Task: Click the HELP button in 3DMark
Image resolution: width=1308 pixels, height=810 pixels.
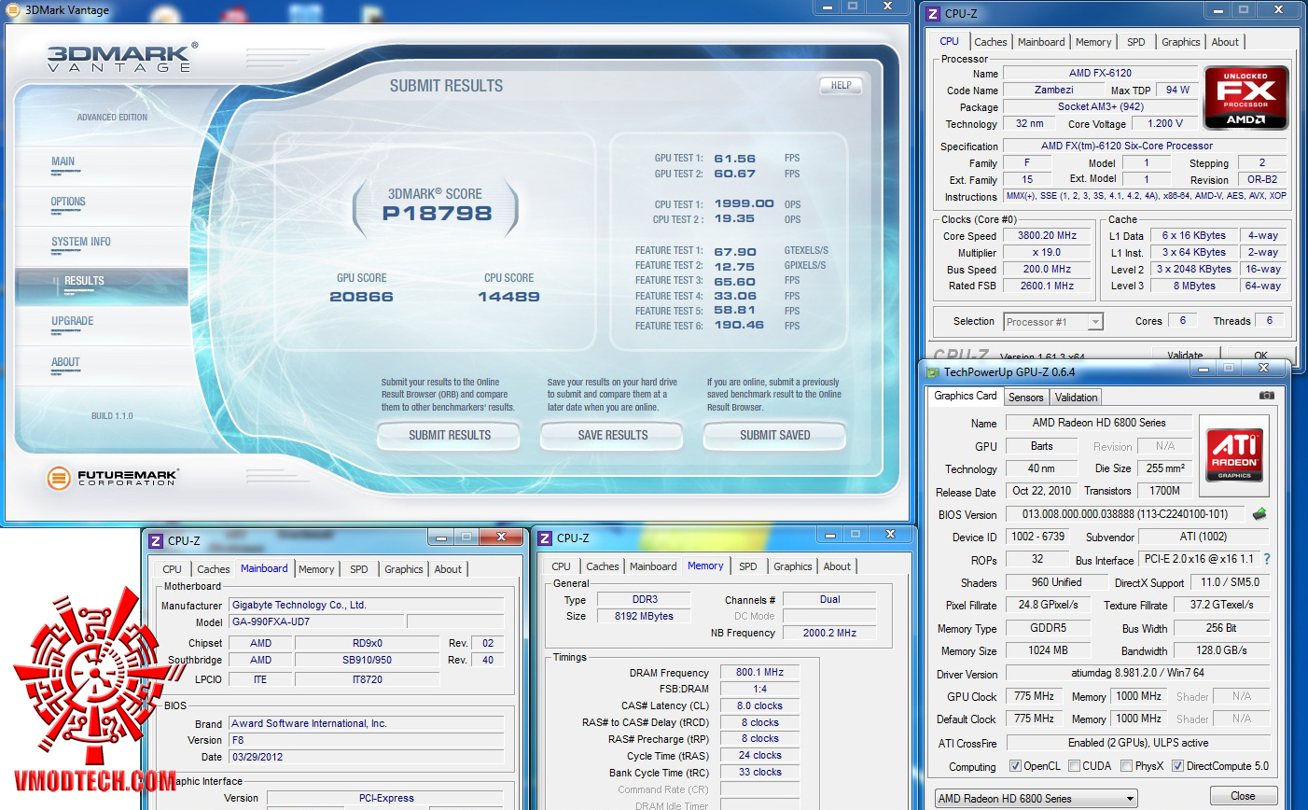Action: (x=841, y=85)
